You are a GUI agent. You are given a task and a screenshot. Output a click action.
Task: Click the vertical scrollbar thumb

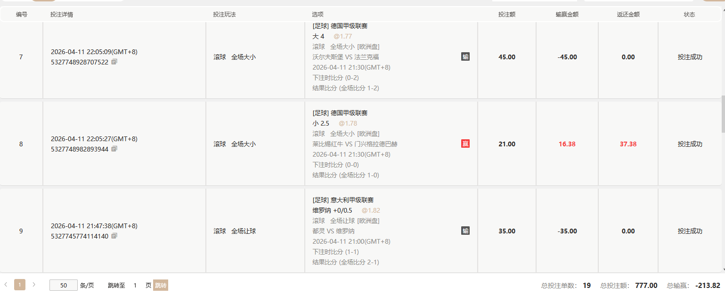(x=723, y=113)
